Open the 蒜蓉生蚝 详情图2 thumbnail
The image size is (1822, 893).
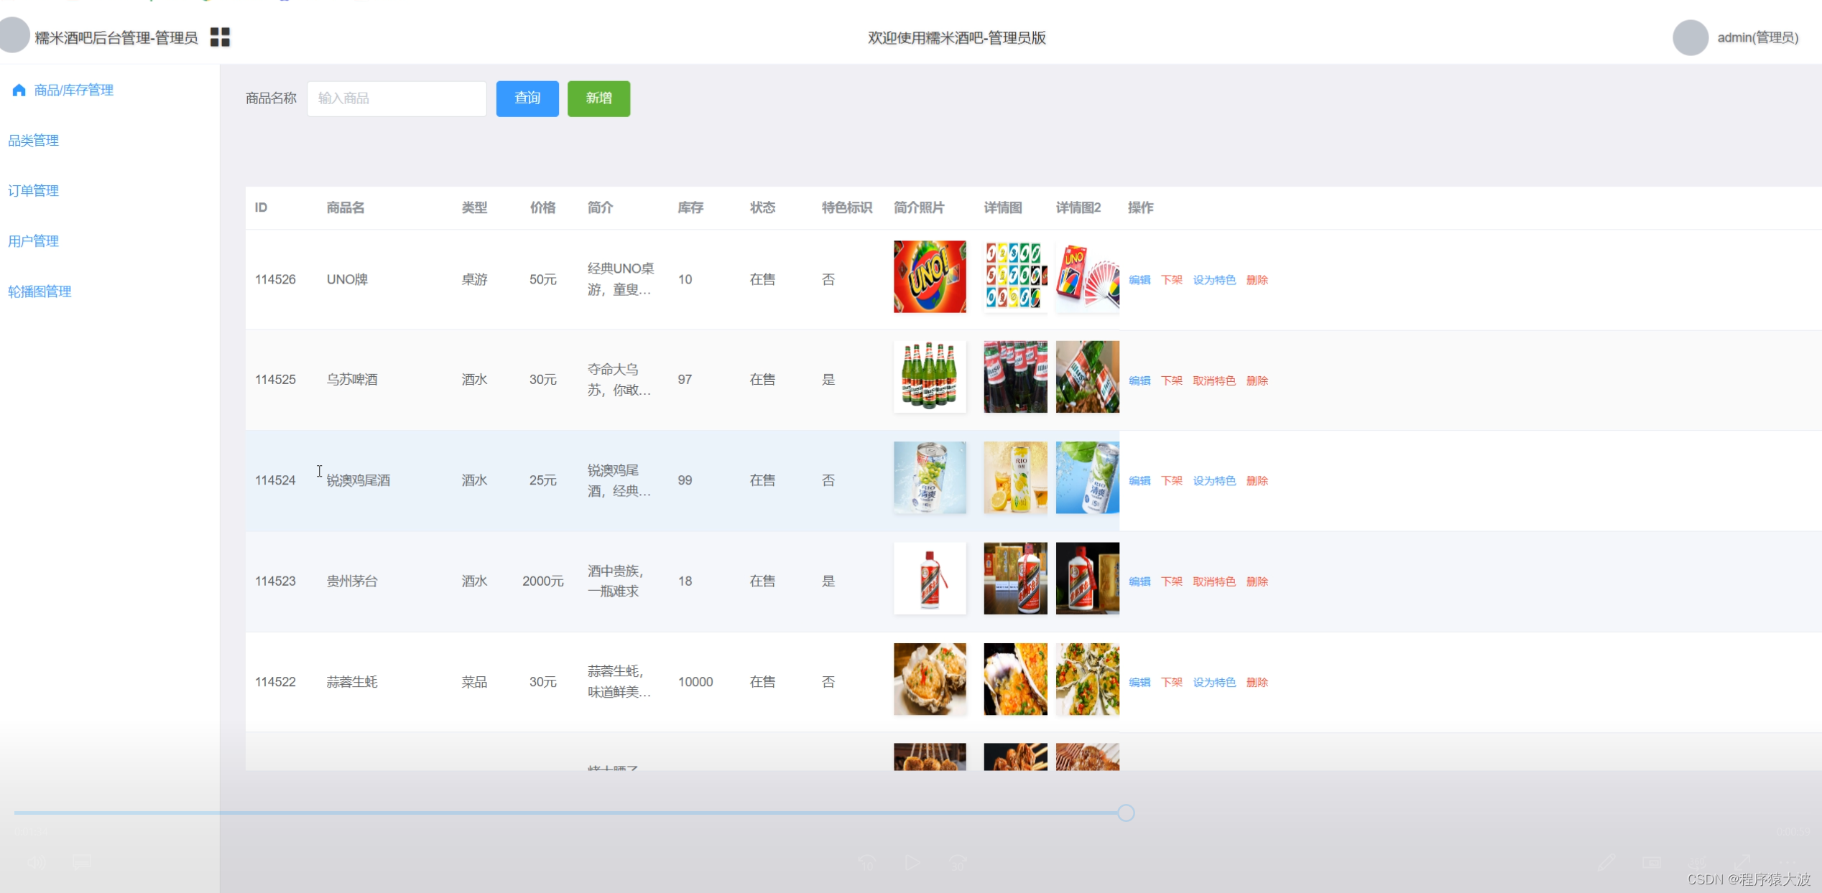1088,679
